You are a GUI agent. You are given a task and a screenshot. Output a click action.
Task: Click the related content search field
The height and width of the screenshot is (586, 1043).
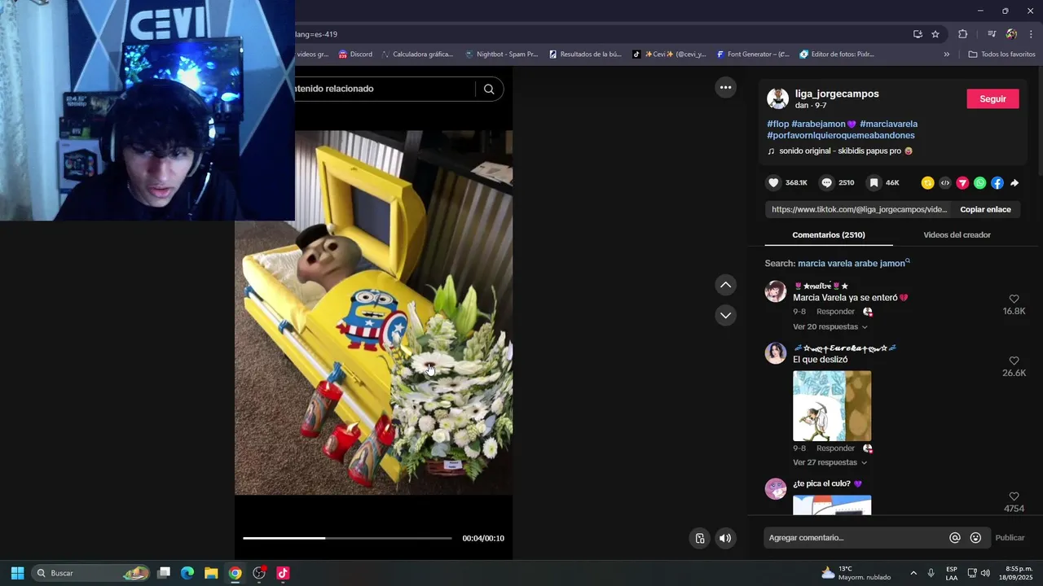tap(383, 89)
